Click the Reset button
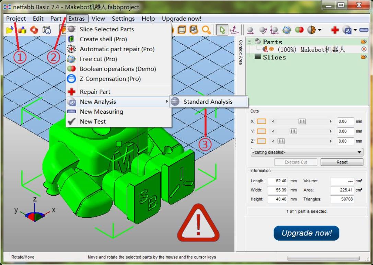Viewport: 373px width, 265px height. click(x=342, y=162)
